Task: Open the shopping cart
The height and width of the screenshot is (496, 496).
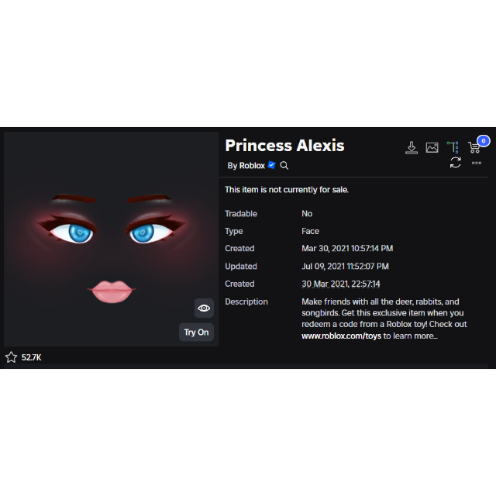Action: [474, 148]
